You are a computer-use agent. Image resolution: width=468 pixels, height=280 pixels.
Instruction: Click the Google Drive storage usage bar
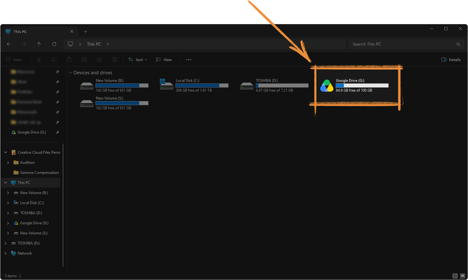click(362, 85)
